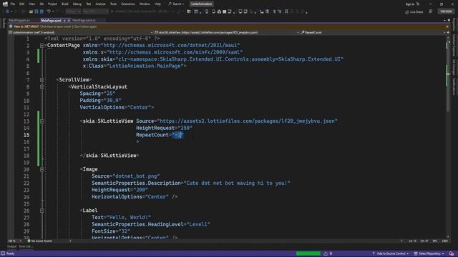Collapse the VerticalStackLayout element on line 8
The width and height of the screenshot is (458, 257).
(42, 87)
